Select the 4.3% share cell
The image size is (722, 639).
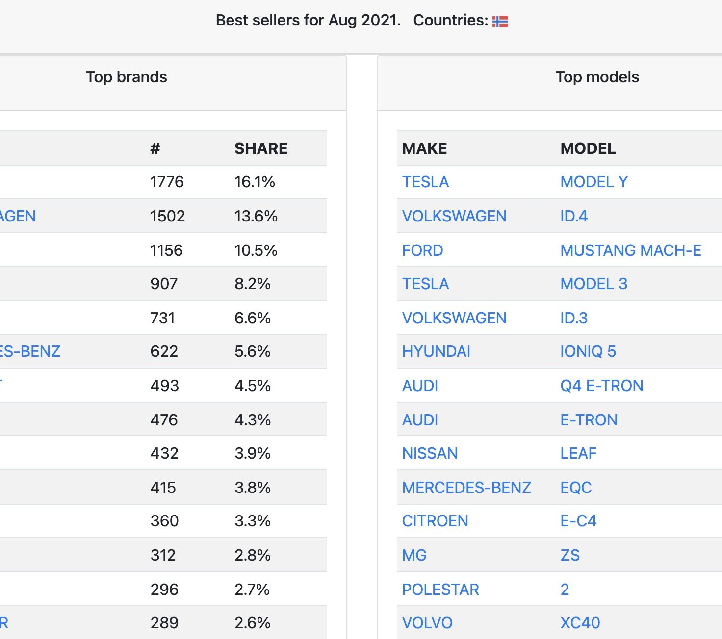[x=253, y=420]
